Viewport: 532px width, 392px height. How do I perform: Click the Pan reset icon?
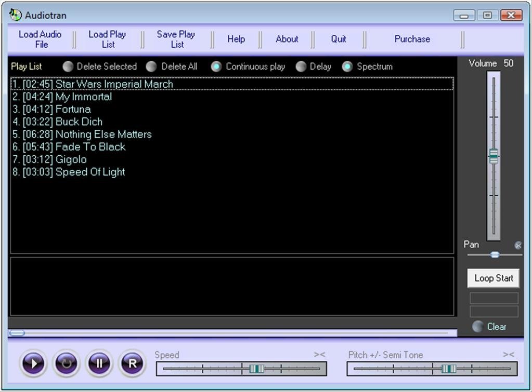click(x=518, y=245)
